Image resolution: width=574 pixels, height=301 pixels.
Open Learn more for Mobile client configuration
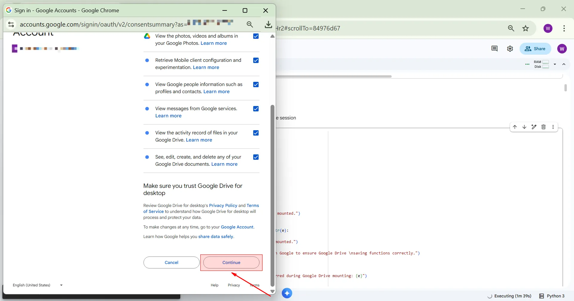[206, 67]
